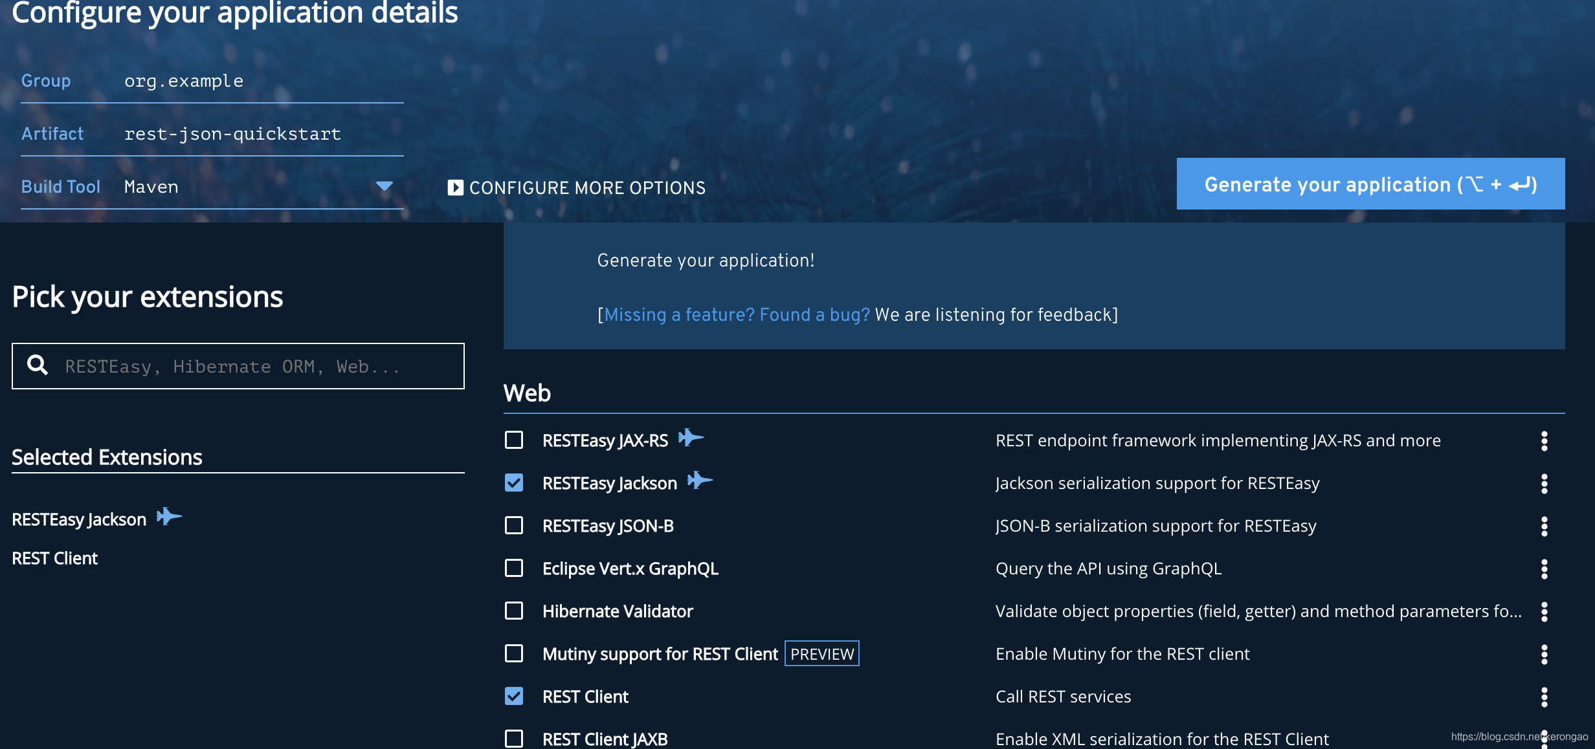Screen dimensions: 1595x749
Task: Click the extensions search input field
Action: (238, 366)
